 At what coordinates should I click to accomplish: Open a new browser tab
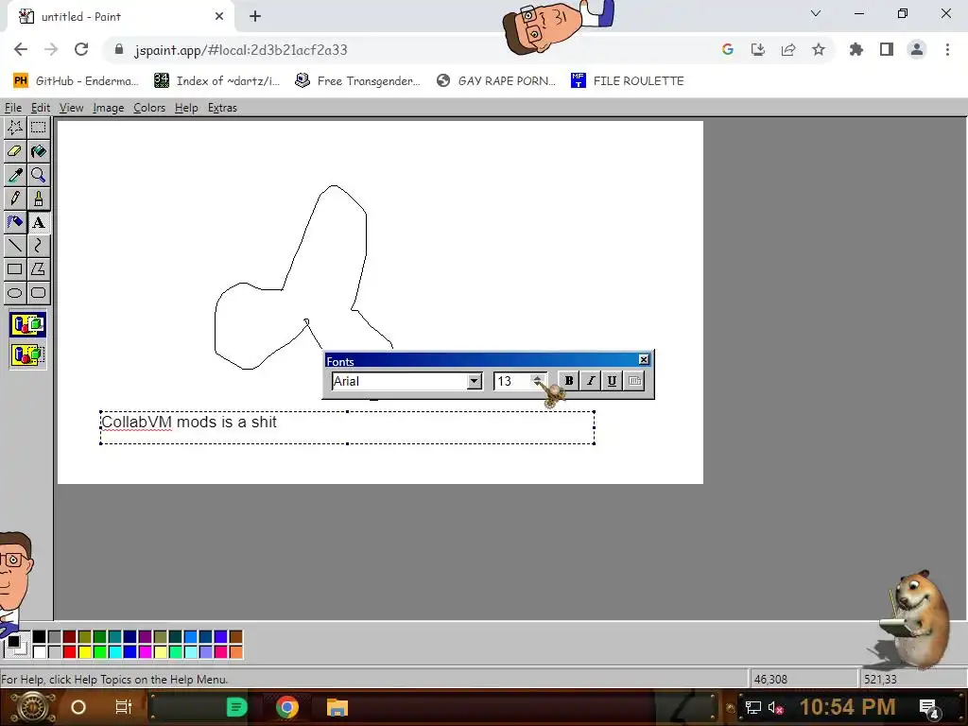point(255,17)
